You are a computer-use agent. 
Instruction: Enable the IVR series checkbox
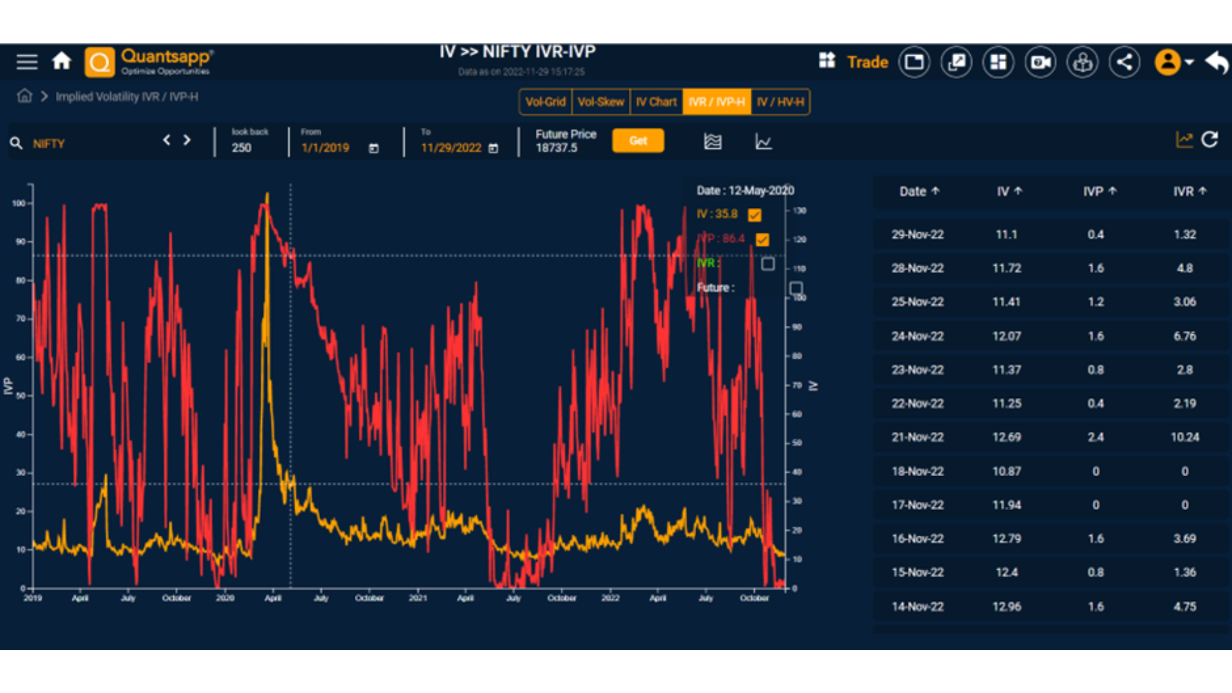768,264
